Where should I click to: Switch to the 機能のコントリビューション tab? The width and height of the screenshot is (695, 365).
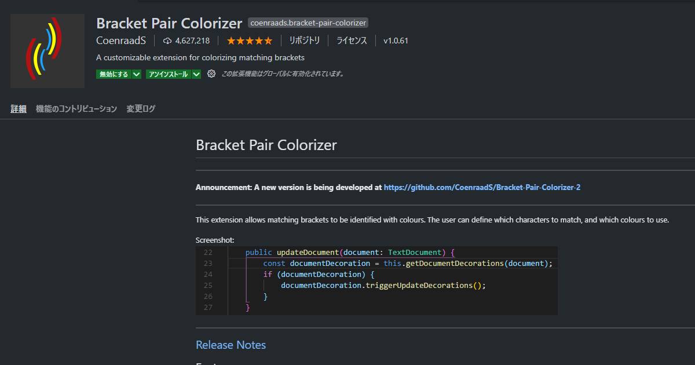tap(76, 108)
